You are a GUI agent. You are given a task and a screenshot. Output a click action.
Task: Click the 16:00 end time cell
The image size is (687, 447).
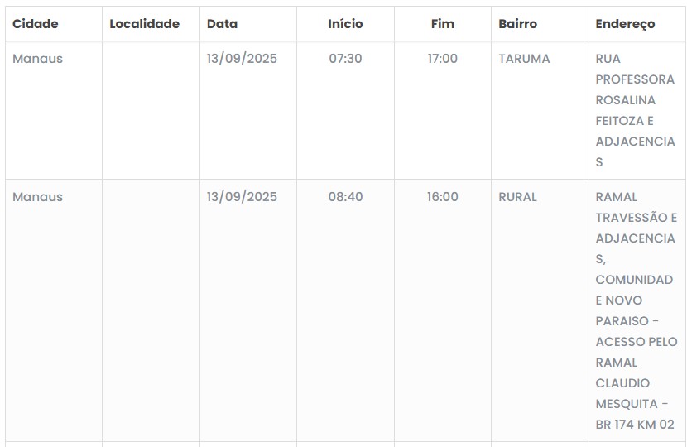coord(443,197)
